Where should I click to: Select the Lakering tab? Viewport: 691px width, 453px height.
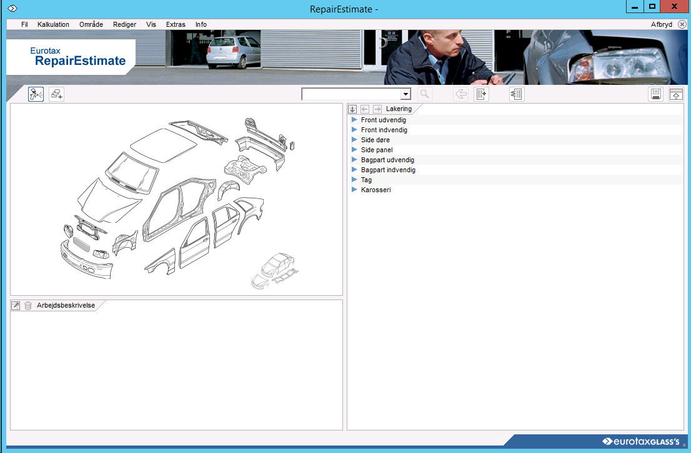[399, 109]
